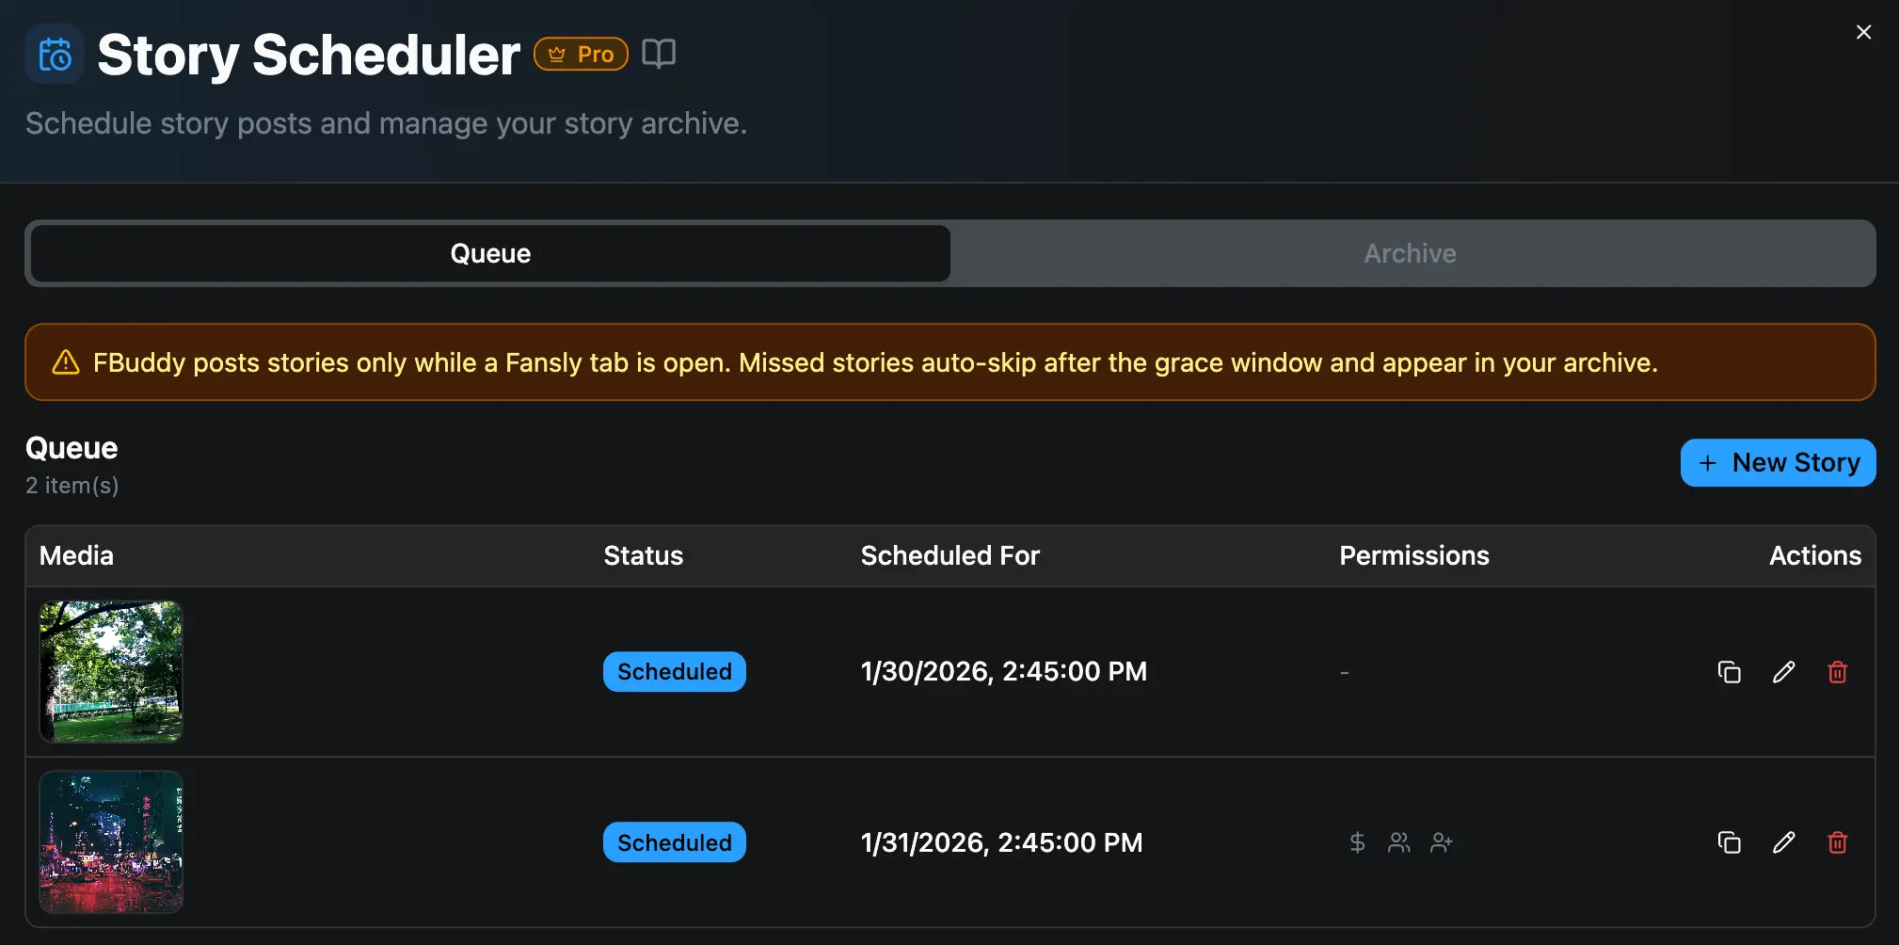The width and height of the screenshot is (1899, 945).
Task: Click the warning triangle in the notice banner
Action: pos(67,361)
